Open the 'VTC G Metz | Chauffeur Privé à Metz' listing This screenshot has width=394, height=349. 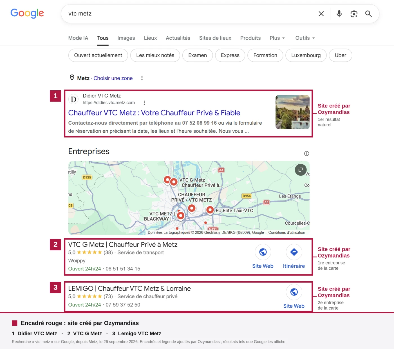(123, 245)
